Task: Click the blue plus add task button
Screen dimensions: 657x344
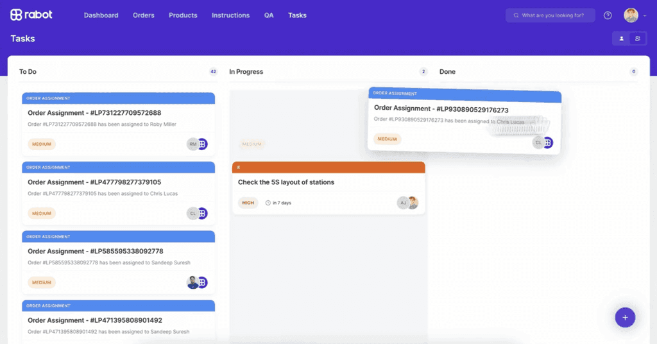Action: pyautogui.click(x=625, y=317)
